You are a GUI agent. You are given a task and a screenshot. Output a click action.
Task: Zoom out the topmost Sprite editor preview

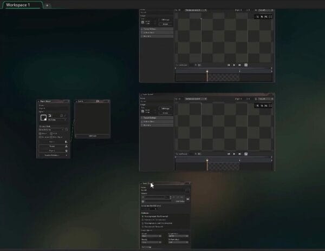pos(258,17)
